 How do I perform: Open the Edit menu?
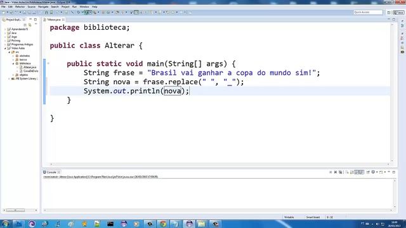point(10,7)
